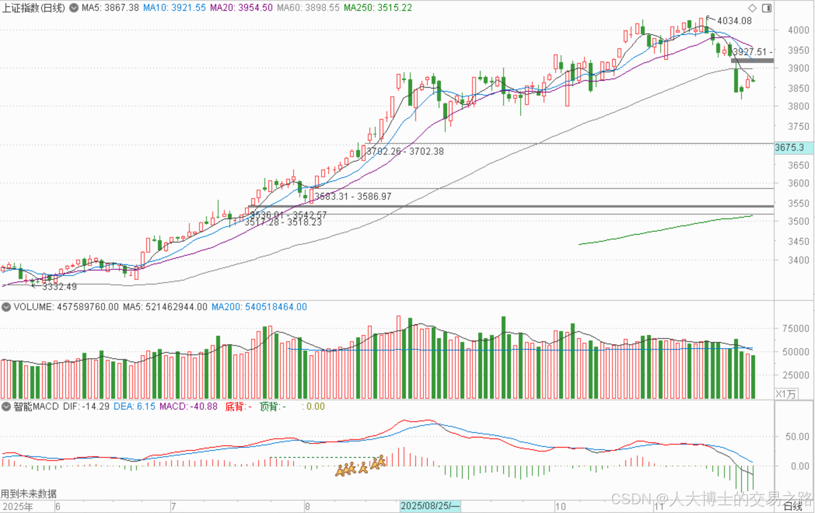Click the 日线 period button at bottom right
The width and height of the screenshot is (815, 513).
(x=792, y=506)
